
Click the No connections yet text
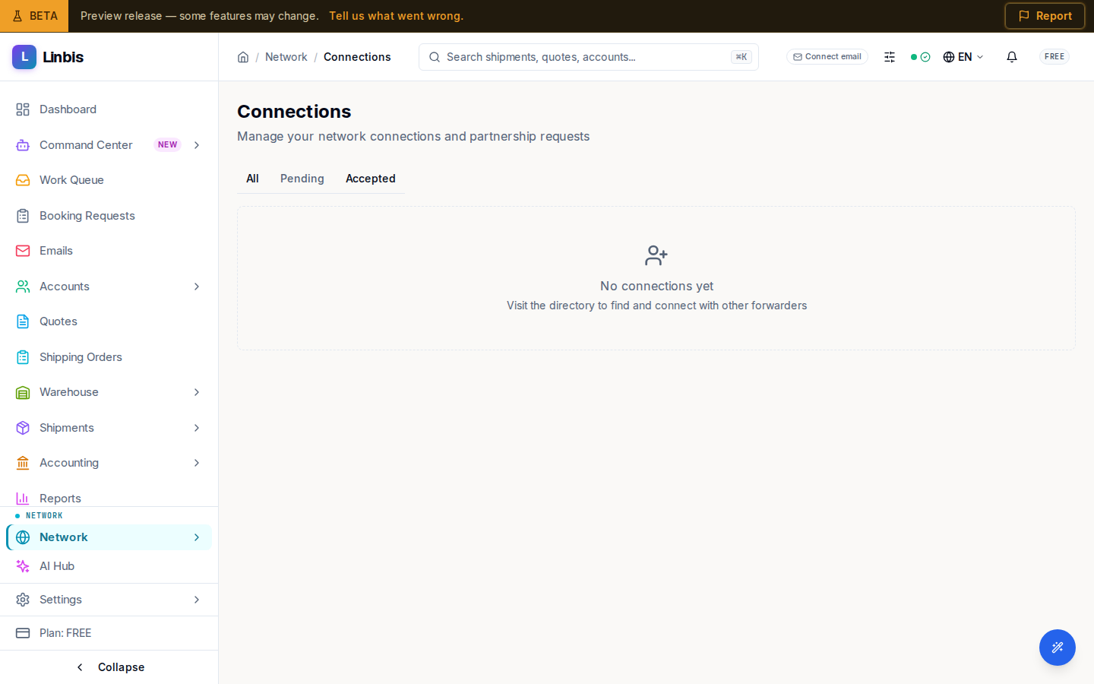coord(656,286)
